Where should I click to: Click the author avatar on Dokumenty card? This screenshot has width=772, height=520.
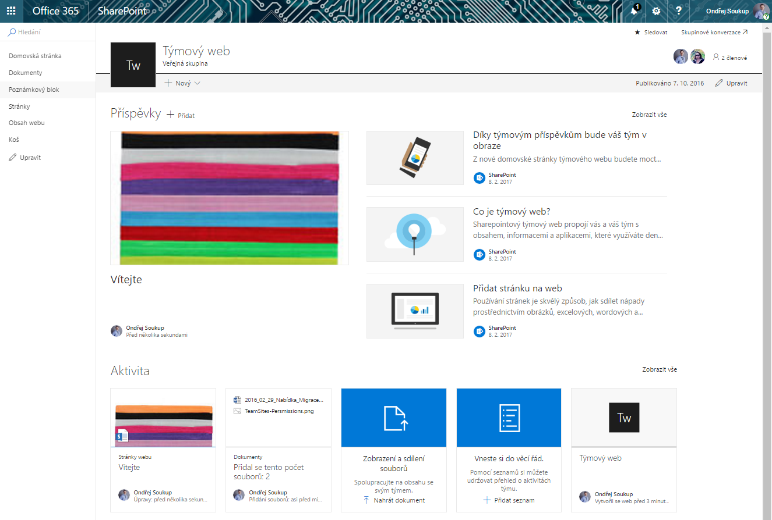tap(239, 495)
